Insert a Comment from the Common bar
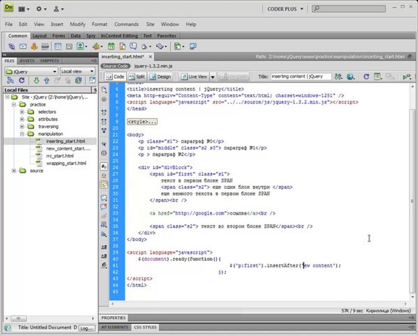This screenshot has width=418, height=335. coord(133,47)
